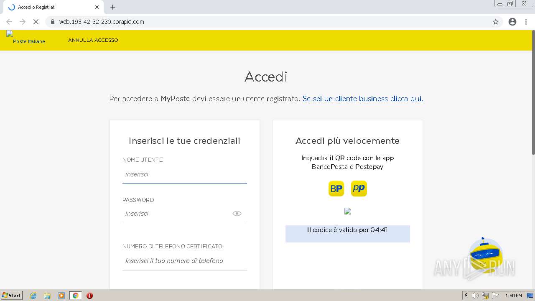Click the Poste Italiane logo
The width and height of the screenshot is (535, 301).
[x=25, y=38]
